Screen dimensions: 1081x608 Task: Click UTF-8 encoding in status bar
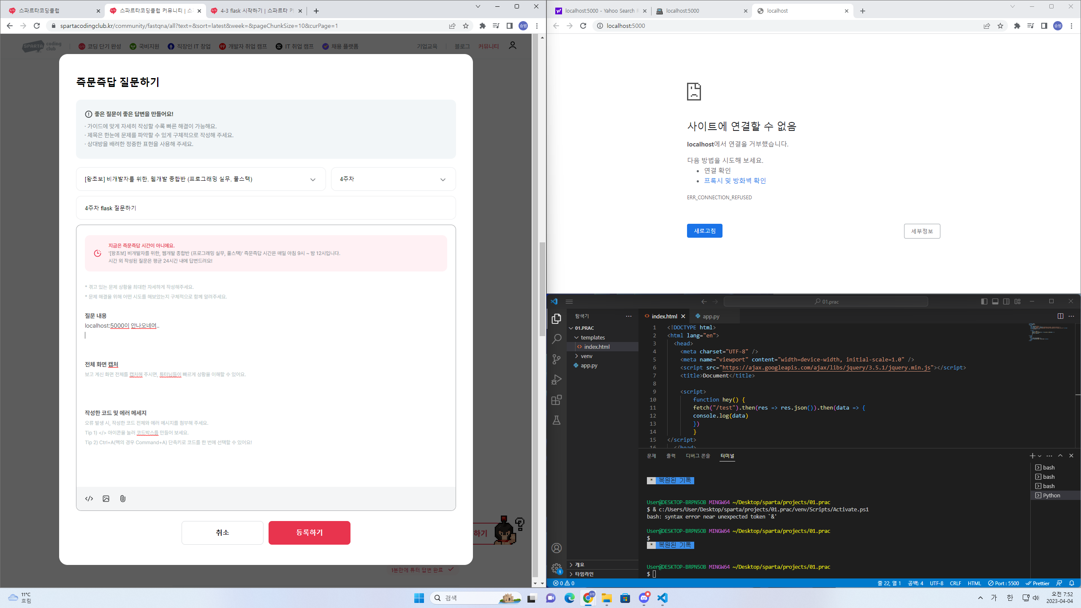[x=936, y=583]
